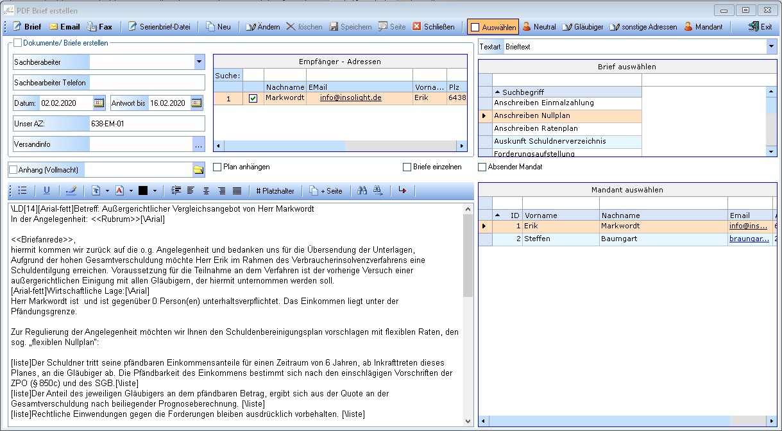Align text left in editor
The width and height of the screenshot is (782, 431).
pyautogui.click(x=191, y=190)
